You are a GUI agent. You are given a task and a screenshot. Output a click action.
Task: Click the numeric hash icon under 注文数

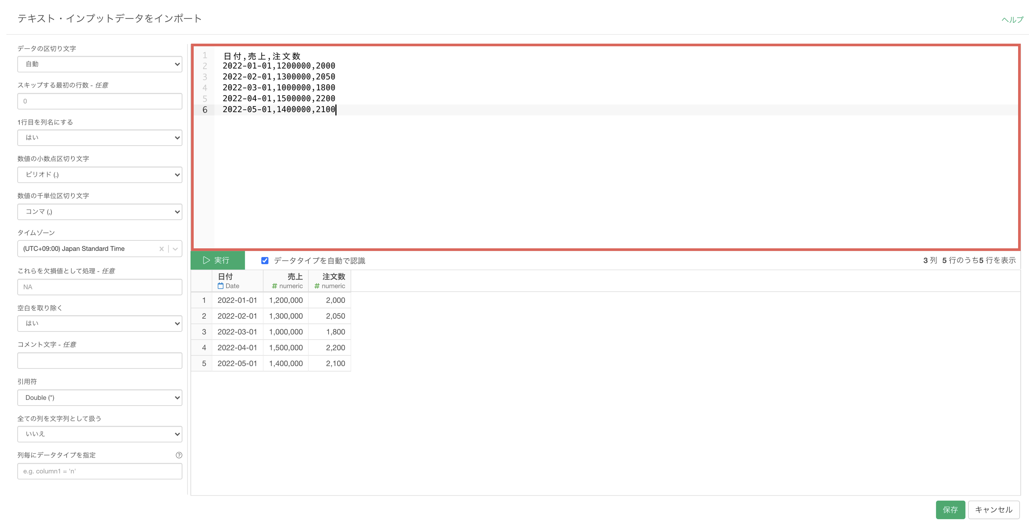(317, 286)
